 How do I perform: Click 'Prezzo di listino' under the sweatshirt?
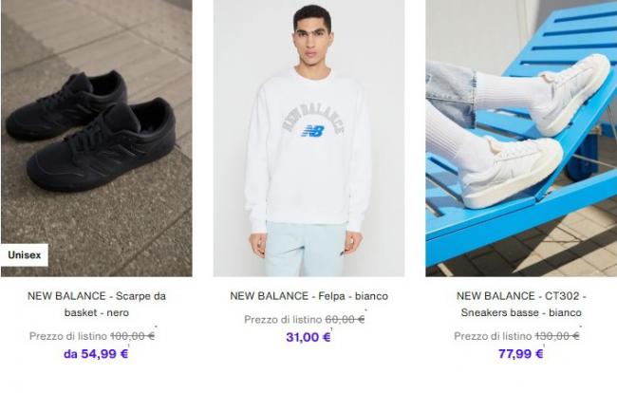283,320
